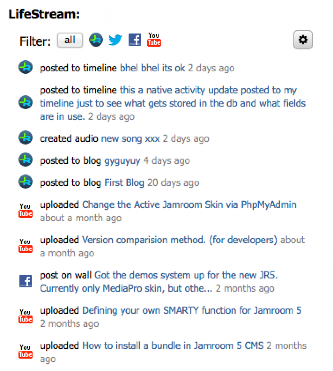Open the 'First Blog' post link
This screenshot has width=333, height=371.
pyautogui.click(x=124, y=183)
